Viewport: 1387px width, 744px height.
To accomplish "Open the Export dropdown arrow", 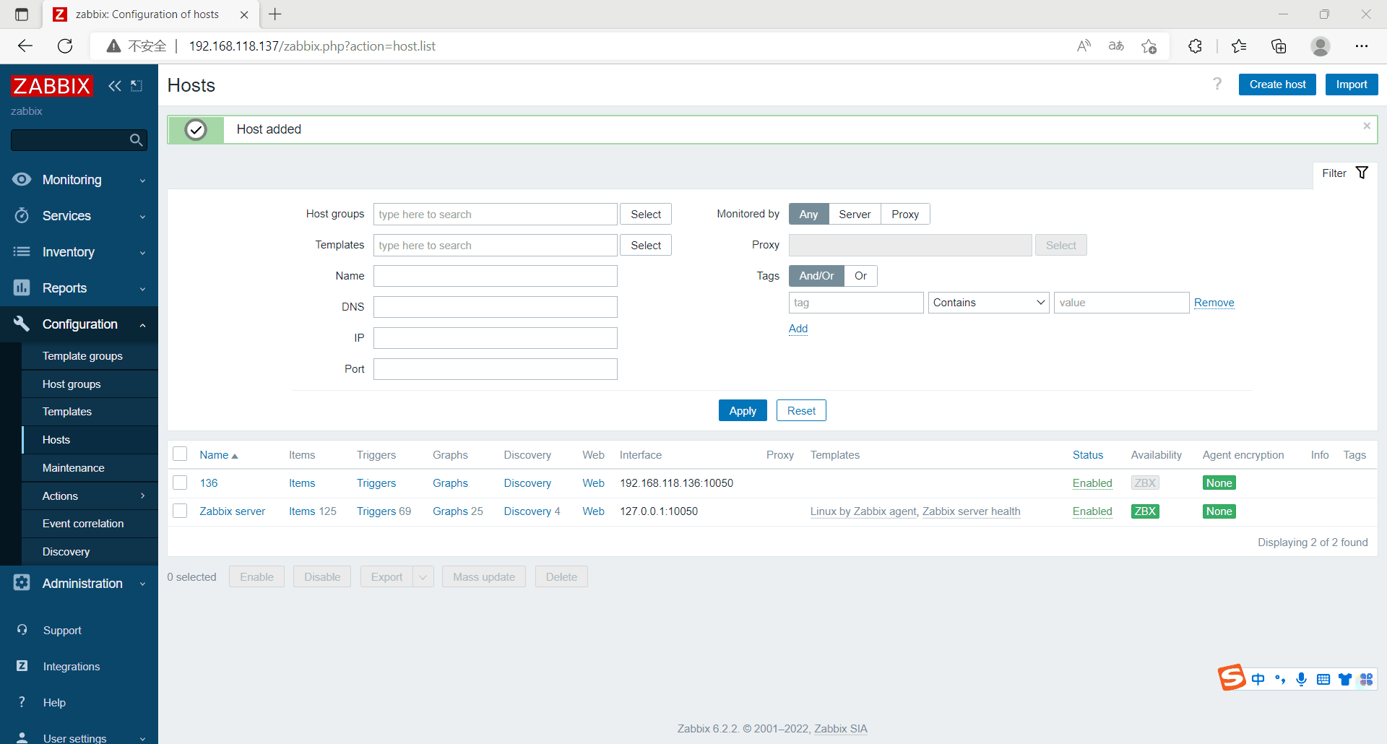I will pyautogui.click(x=423, y=576).
